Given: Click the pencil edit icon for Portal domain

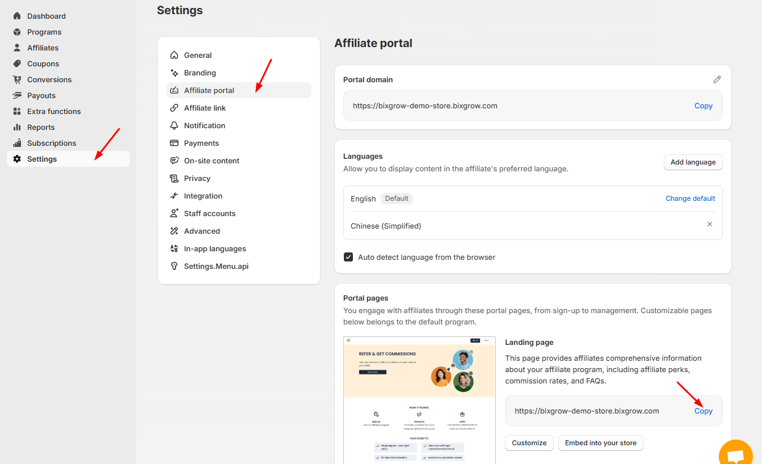Looking at the screenshot, I should tap(717, 79).
